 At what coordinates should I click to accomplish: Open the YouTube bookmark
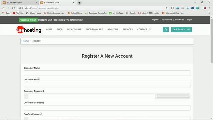[18, 13]
